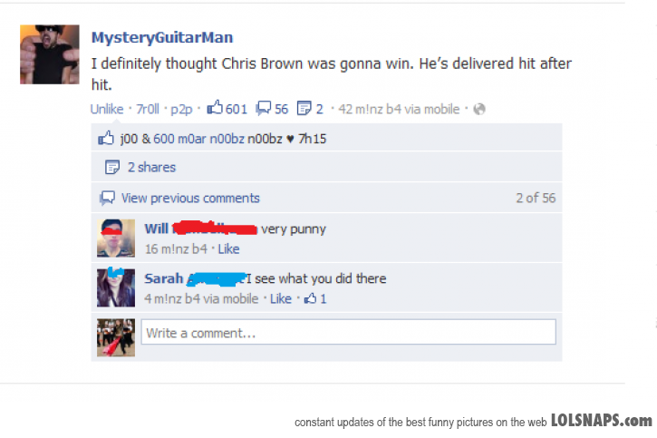Open the 2 shares list
Screen dimensions: 657x438
[x=151, y=167]
